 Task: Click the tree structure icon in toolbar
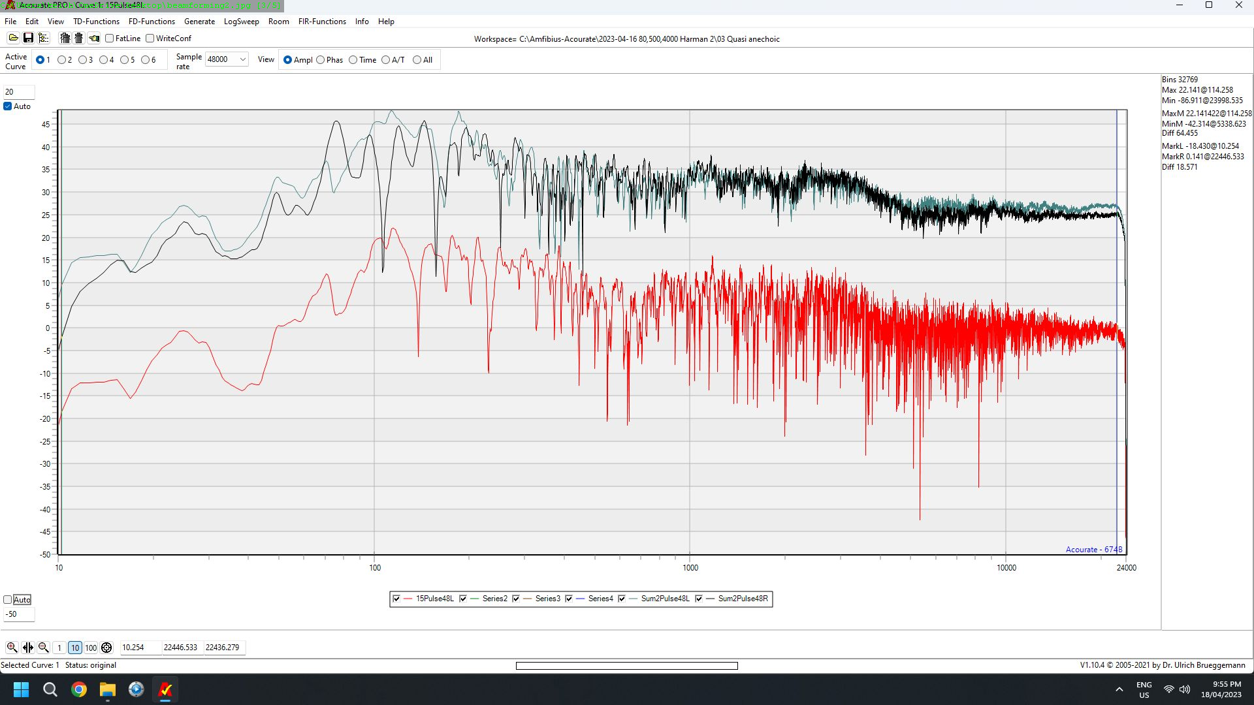(x=44, y=38)
